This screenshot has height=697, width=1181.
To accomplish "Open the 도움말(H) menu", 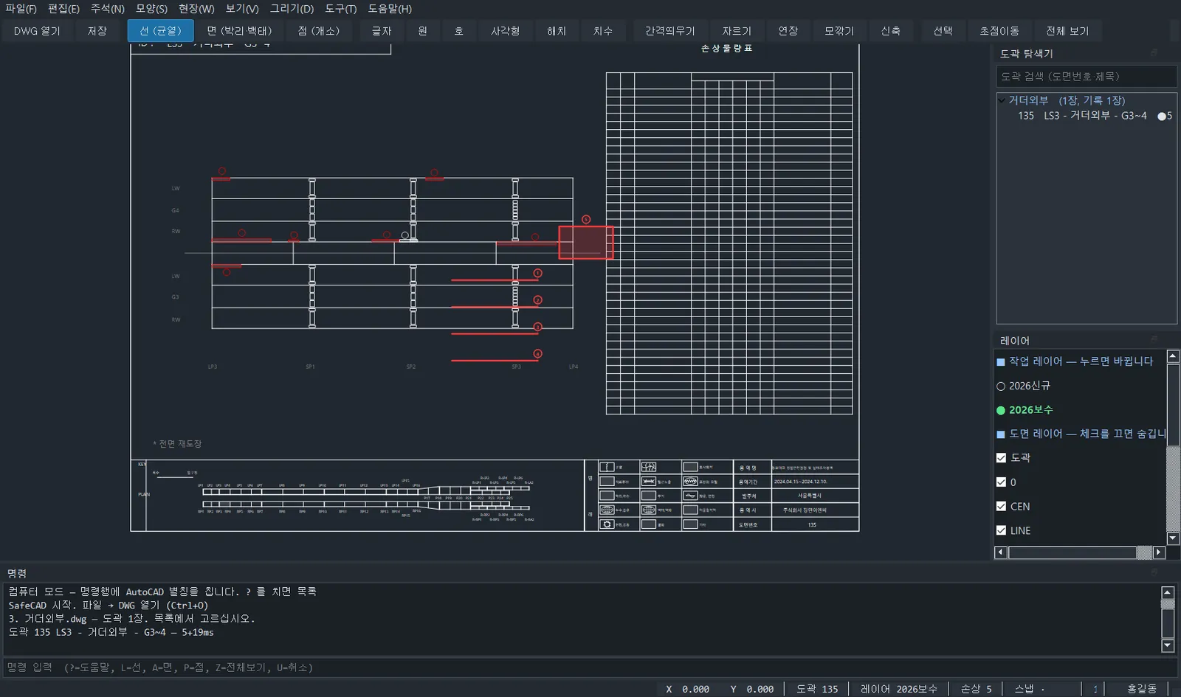I will point(390,9).
